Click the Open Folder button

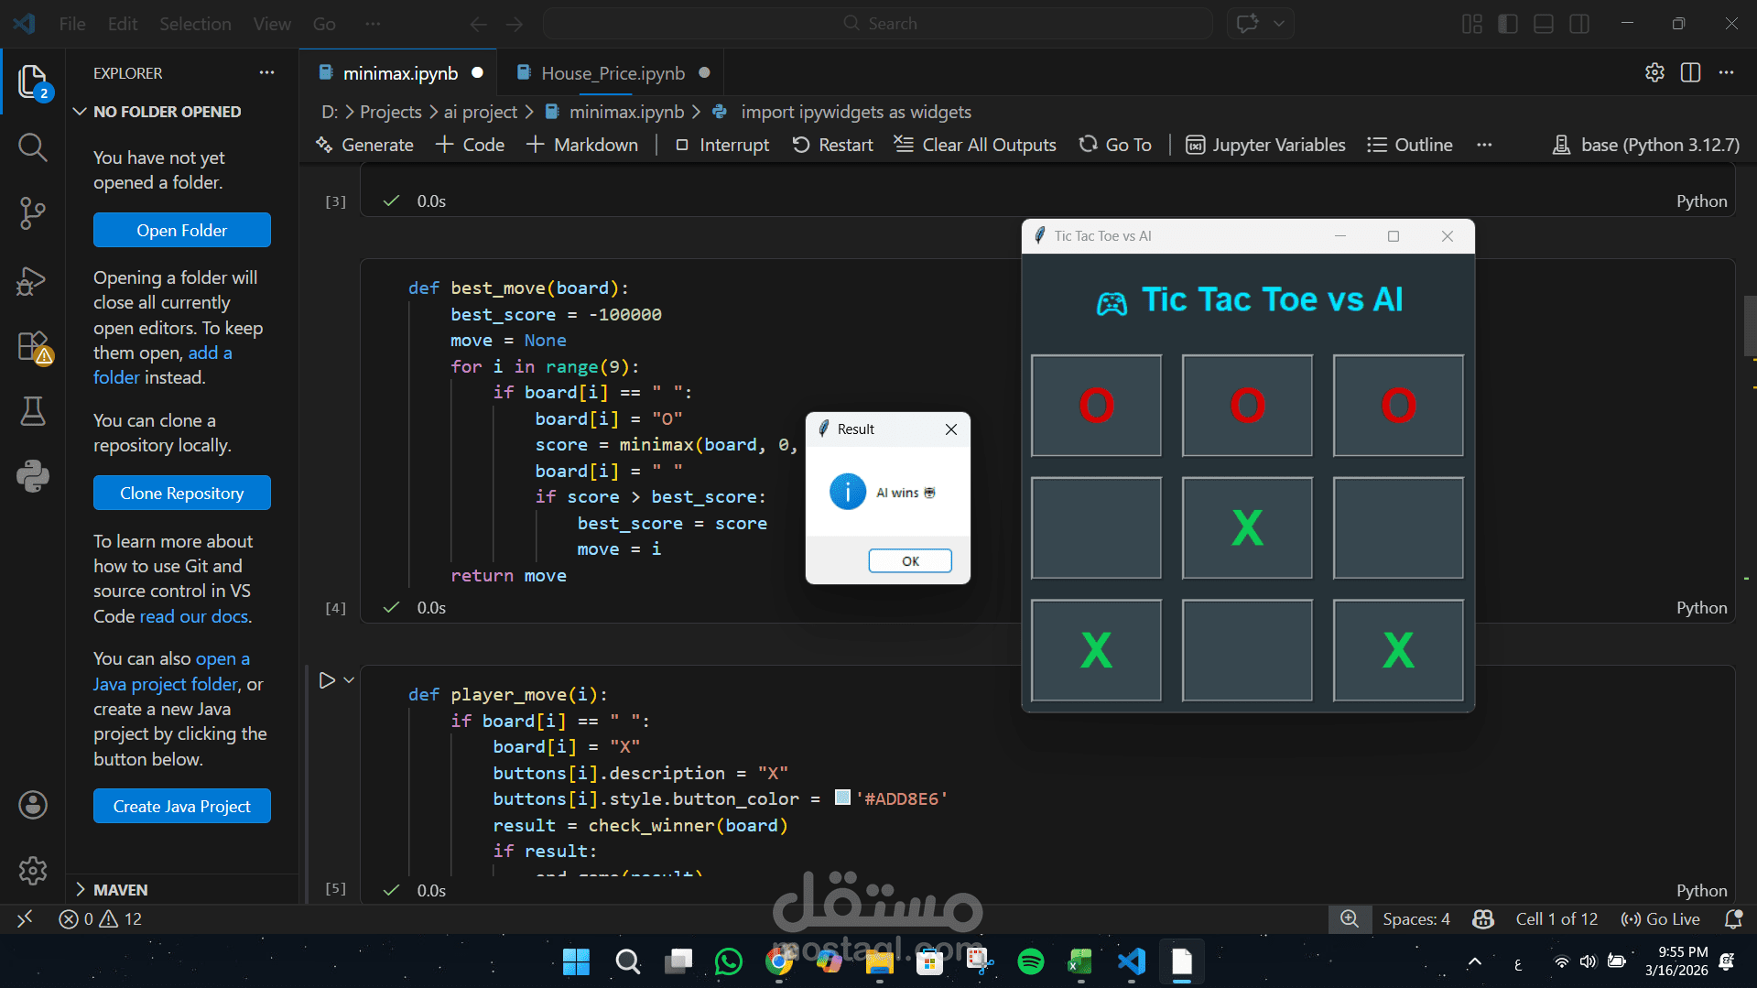pyautogui.click(x=181, y=230)
